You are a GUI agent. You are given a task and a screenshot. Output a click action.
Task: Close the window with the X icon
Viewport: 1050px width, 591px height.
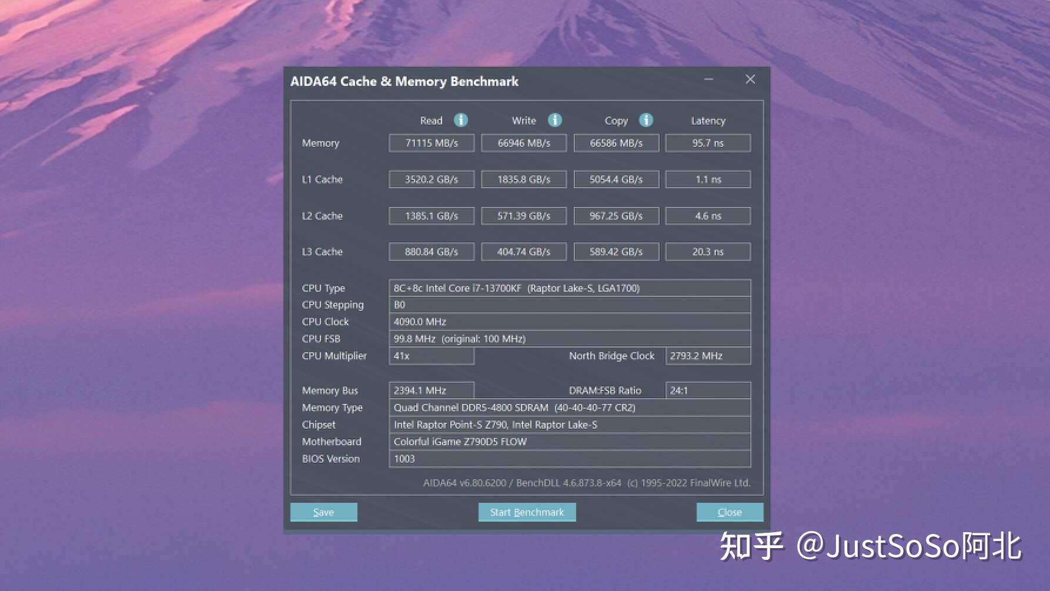coord(750,79)
